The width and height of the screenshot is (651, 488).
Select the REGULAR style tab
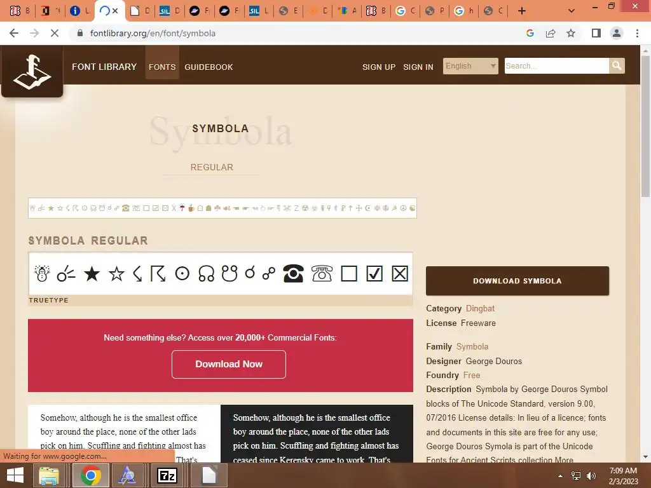[x=212, y=167]
